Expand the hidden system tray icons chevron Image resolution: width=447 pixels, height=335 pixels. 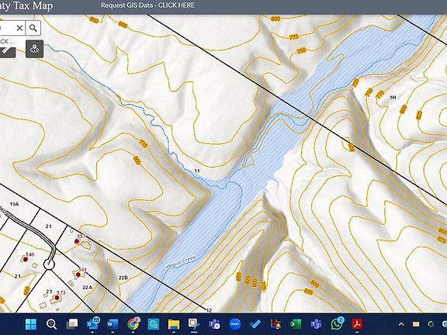pos(401,324)
